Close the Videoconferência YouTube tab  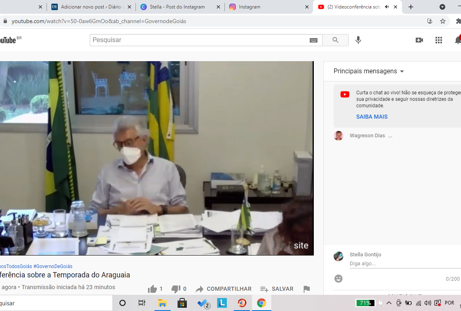pos(396,7)
